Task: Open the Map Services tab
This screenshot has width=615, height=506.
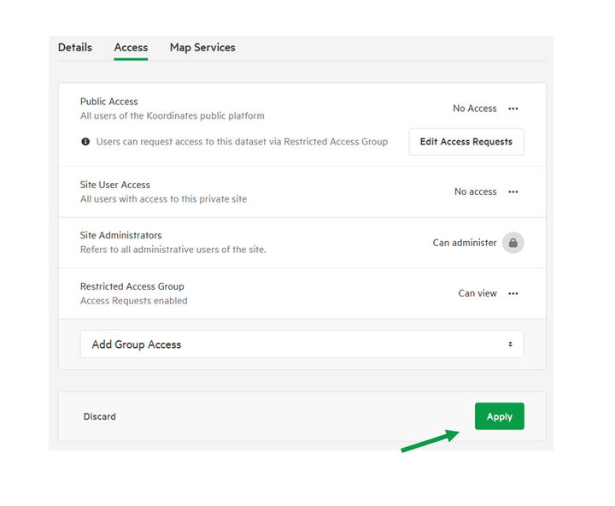Action: [x=202, y=48]
